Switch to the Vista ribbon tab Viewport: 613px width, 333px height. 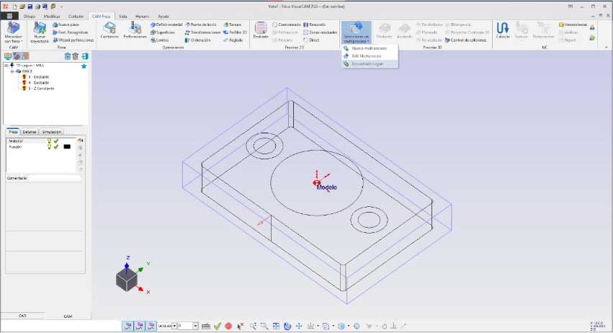click(x=122, y=15)
